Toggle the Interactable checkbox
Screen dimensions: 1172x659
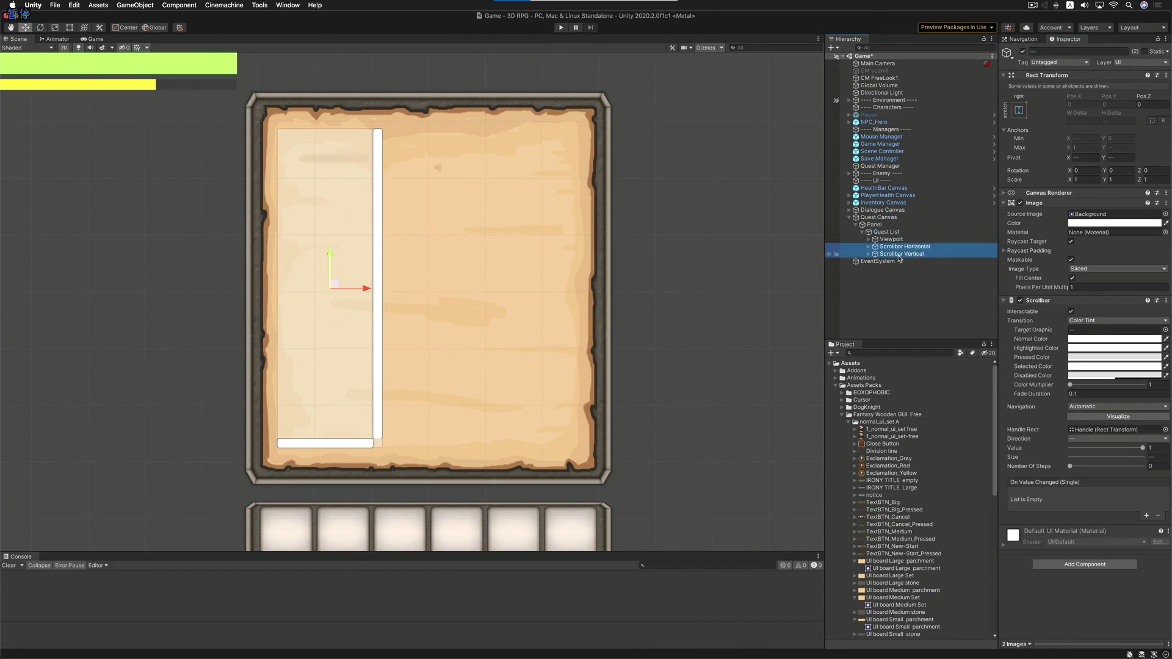1071,311
